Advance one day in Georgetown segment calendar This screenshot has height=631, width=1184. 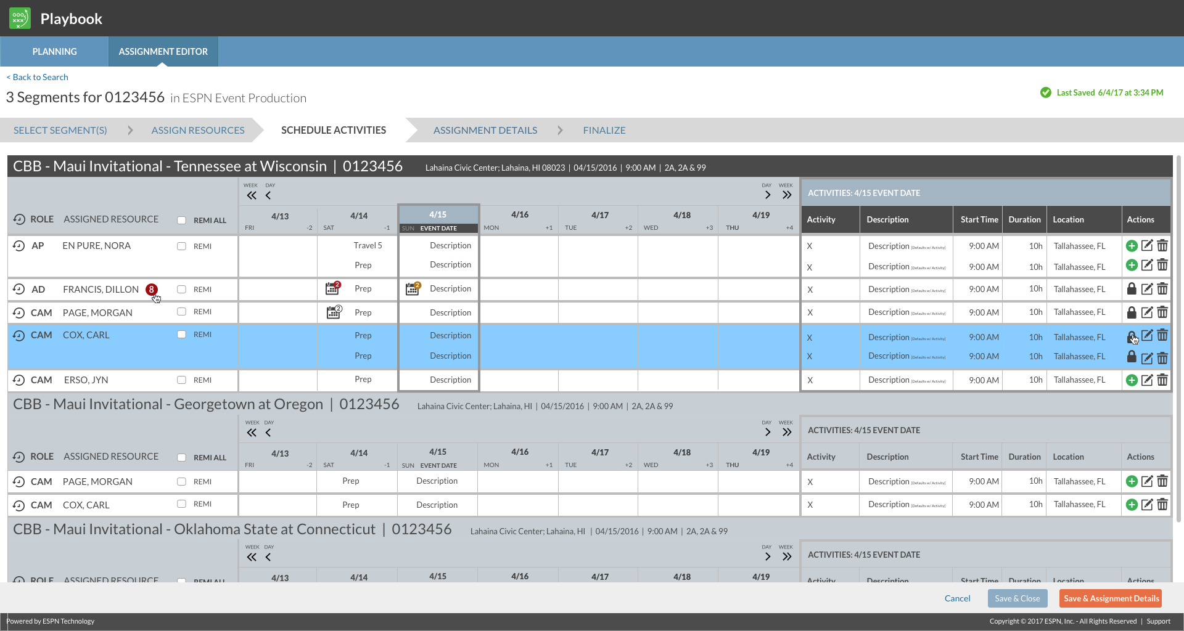(x=768, y=433)
